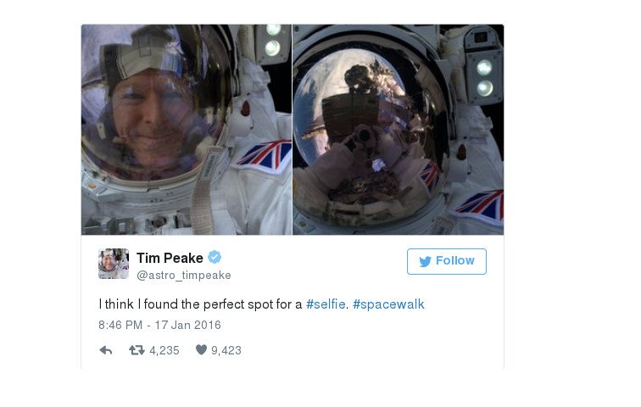The image size is (641, 407).
Task: Click the Tim Peake display name
Action: pos(170,258)
